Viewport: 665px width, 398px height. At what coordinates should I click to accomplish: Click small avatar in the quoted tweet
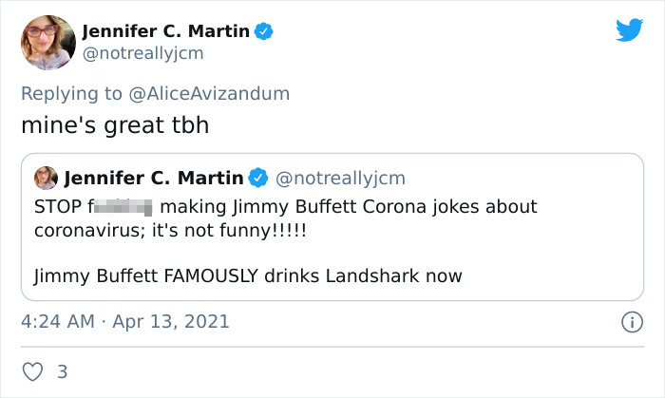coord(46,178)
